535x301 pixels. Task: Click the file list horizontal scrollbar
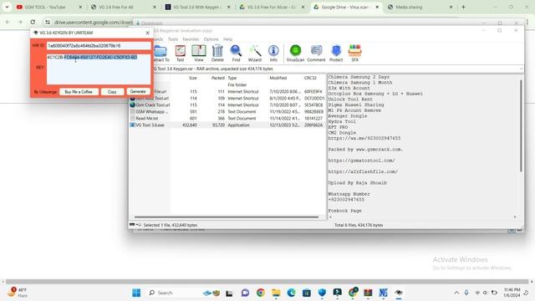point(227,217)
